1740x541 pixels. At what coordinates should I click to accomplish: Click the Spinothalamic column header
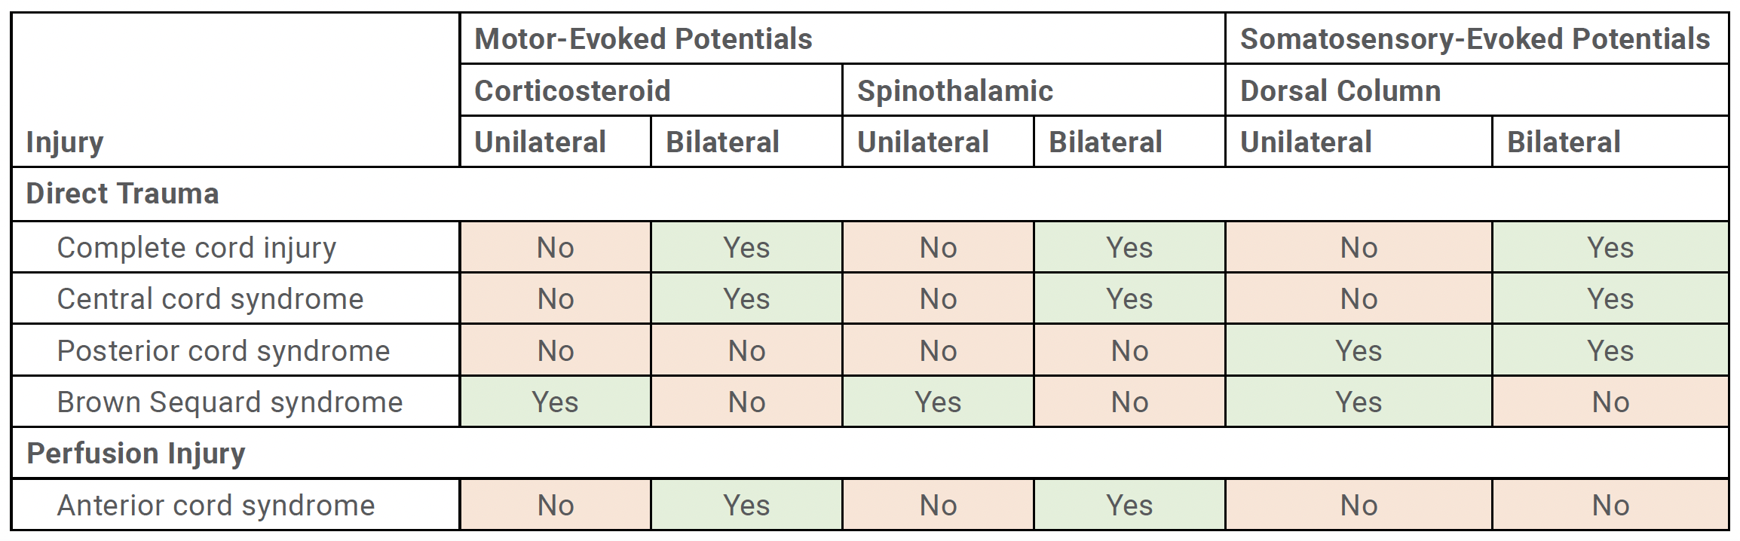pyautogui.click(x=1034, y=90)
